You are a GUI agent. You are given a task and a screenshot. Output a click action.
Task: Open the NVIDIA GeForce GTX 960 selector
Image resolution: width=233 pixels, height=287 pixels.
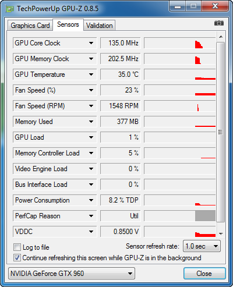[72, 274]
